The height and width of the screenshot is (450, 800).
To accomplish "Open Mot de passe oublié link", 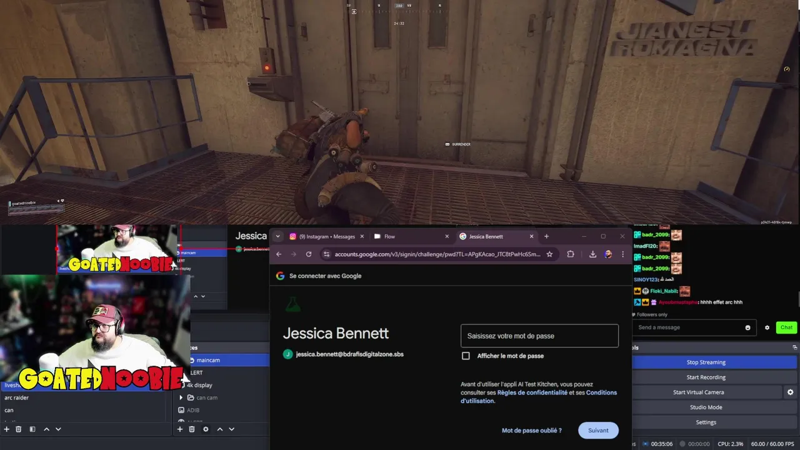I will click(531, 430).
